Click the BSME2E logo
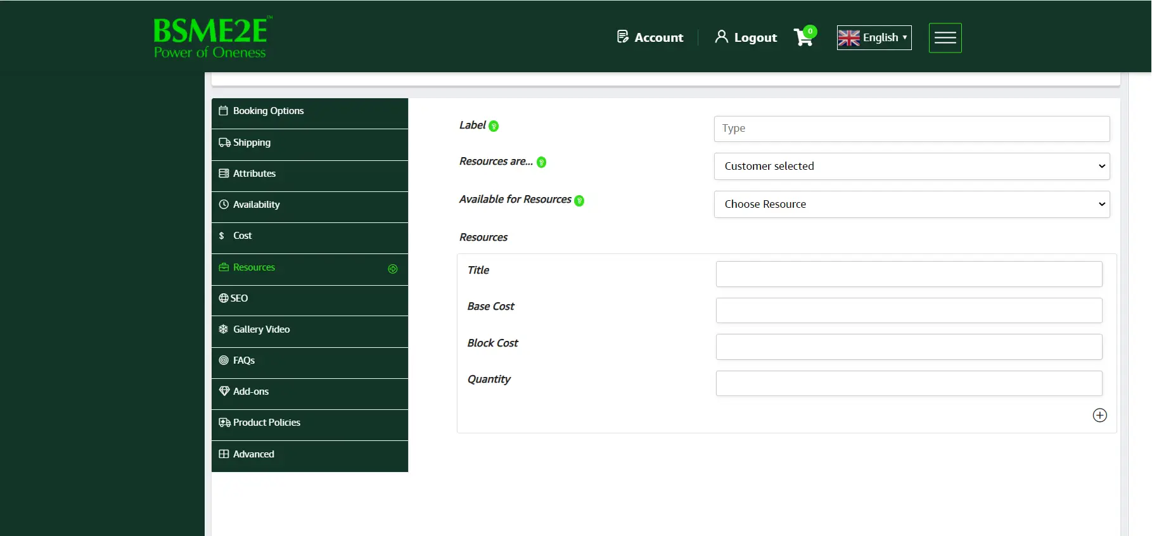1152x536 pixels. [x=213, y=37]
